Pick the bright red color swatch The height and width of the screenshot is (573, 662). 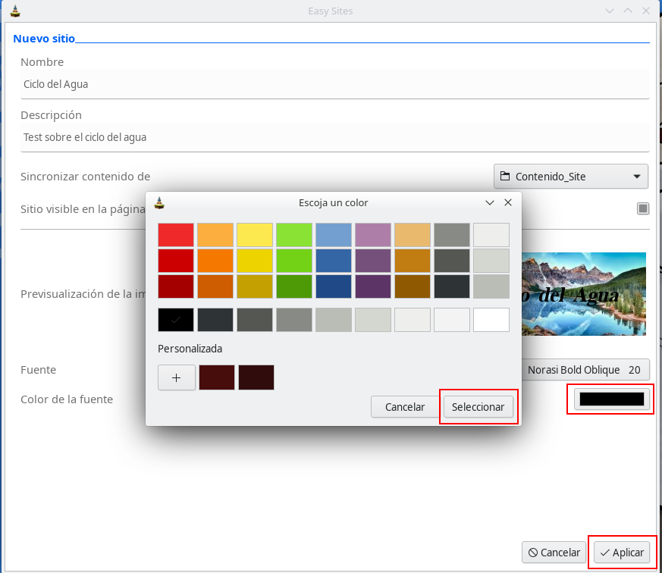point(176,235)
